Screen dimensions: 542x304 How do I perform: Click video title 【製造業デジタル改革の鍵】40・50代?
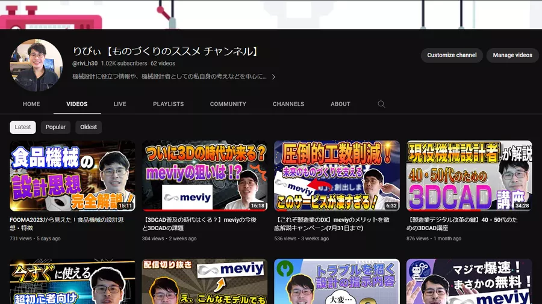point(462,223)
